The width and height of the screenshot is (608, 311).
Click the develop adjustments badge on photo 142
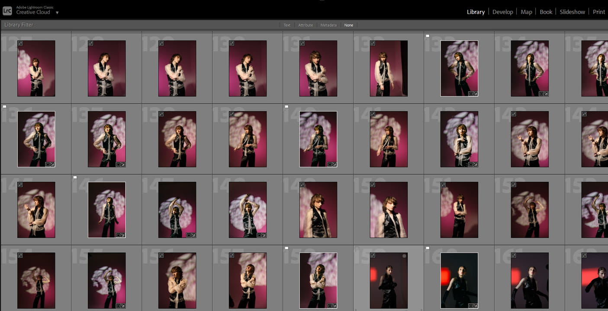475,164
